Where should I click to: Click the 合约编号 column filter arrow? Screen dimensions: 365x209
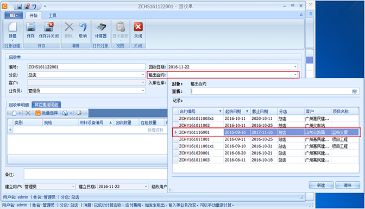pyautogui.click(x=220, y=111)
